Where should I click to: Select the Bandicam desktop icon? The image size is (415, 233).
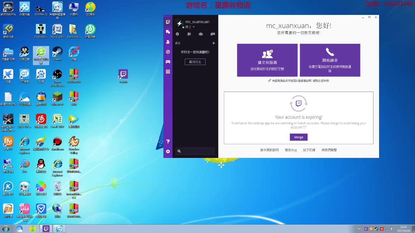pyautogui.click(x=57, y=144)
